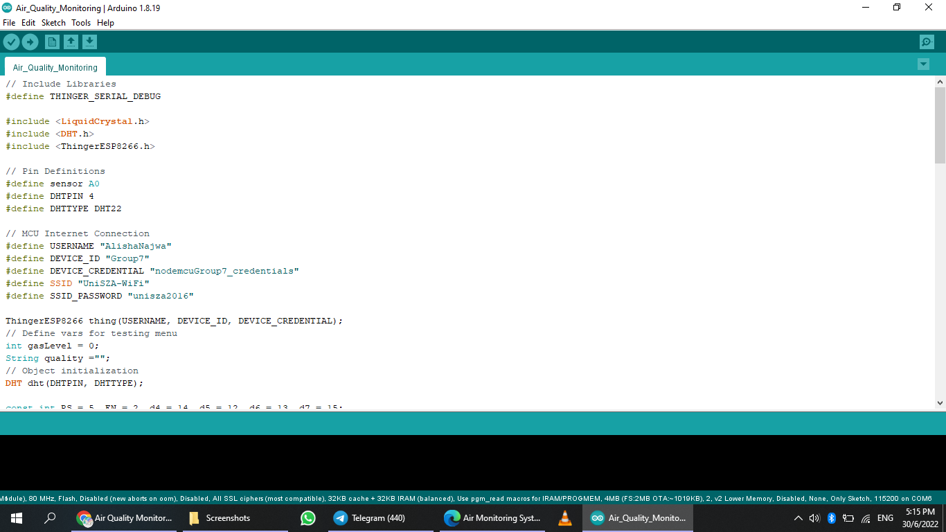Click the "// Include Libraries" comment
The height and width of the screenshot is (532, 946).
(61, 84)
